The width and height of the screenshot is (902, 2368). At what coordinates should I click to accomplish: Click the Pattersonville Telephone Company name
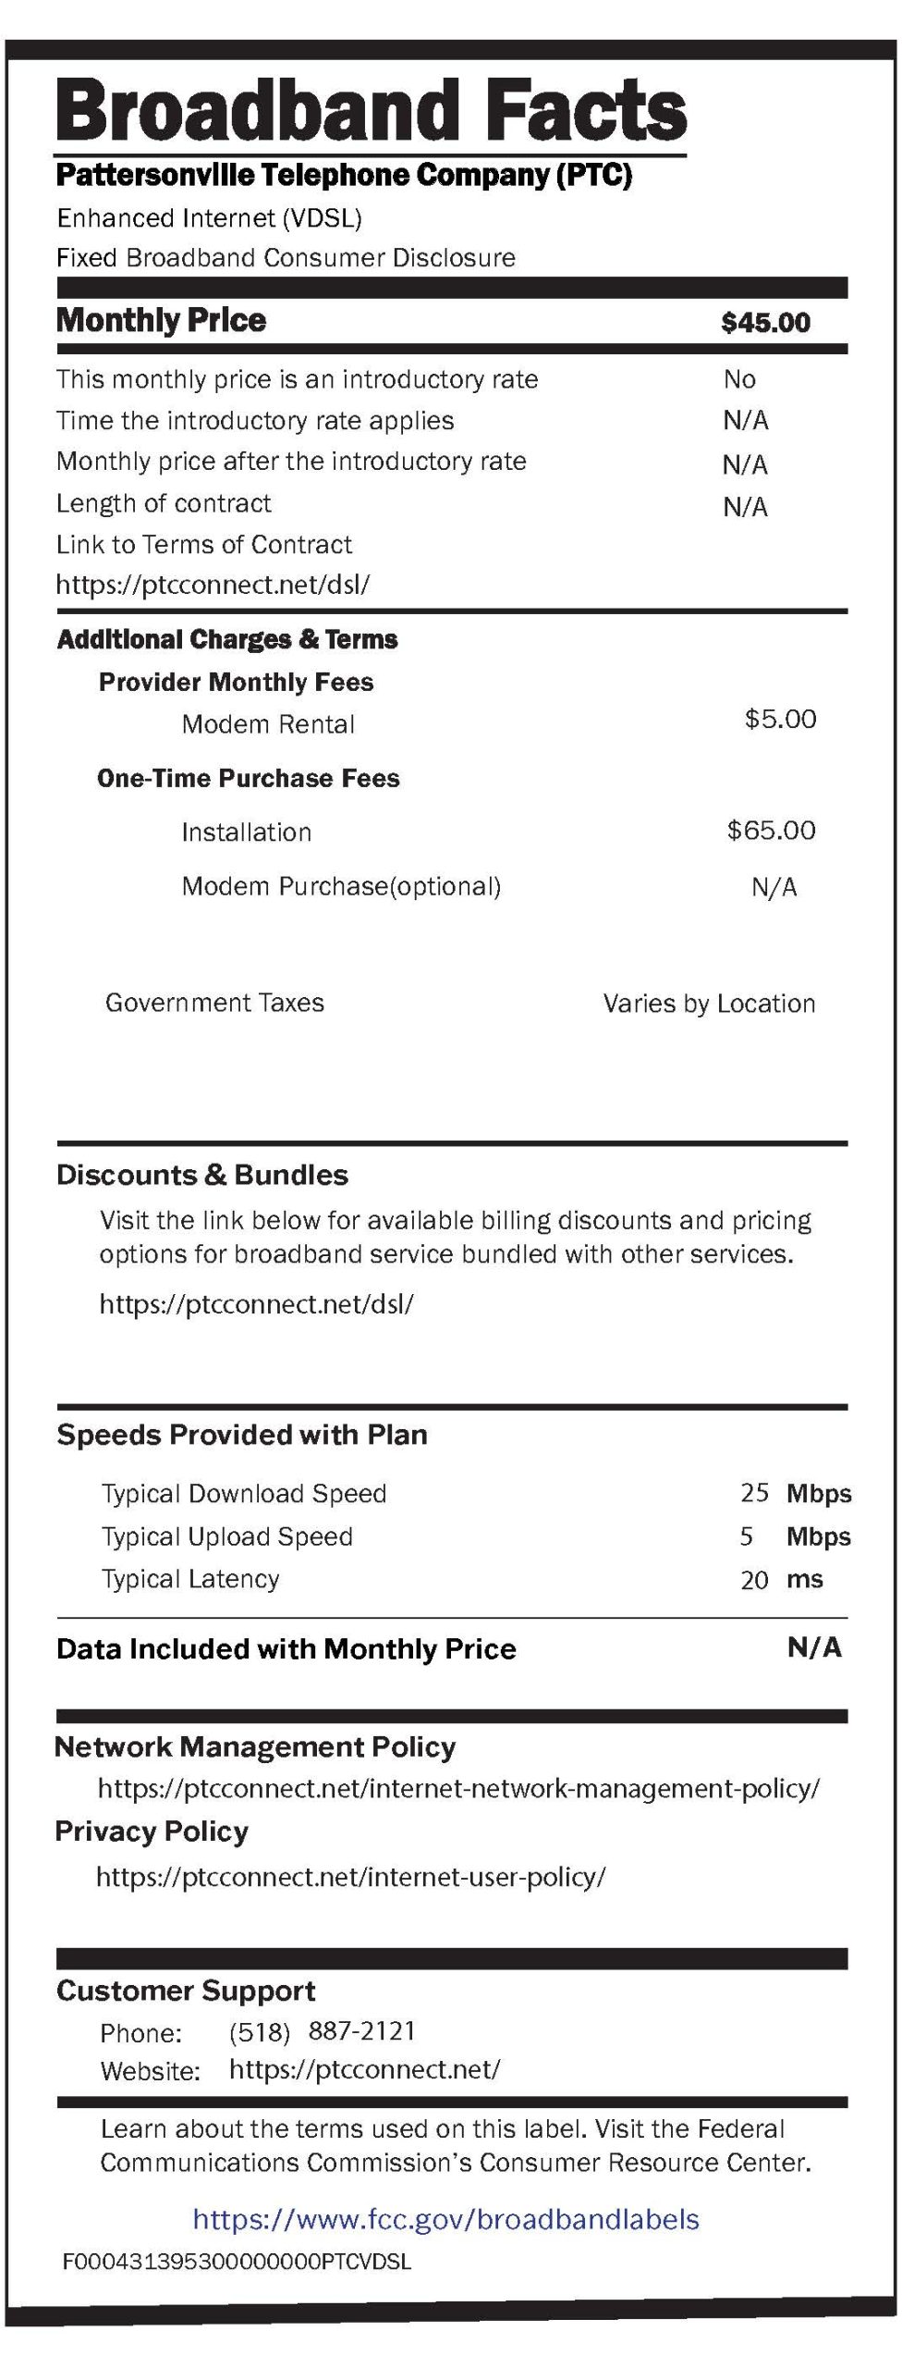tap(344, 175)
